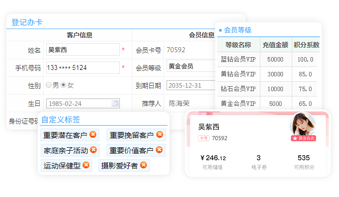Remove the 摄影爱好者 tag
This screenshot has width=339, height=197.
coord(143,165)
